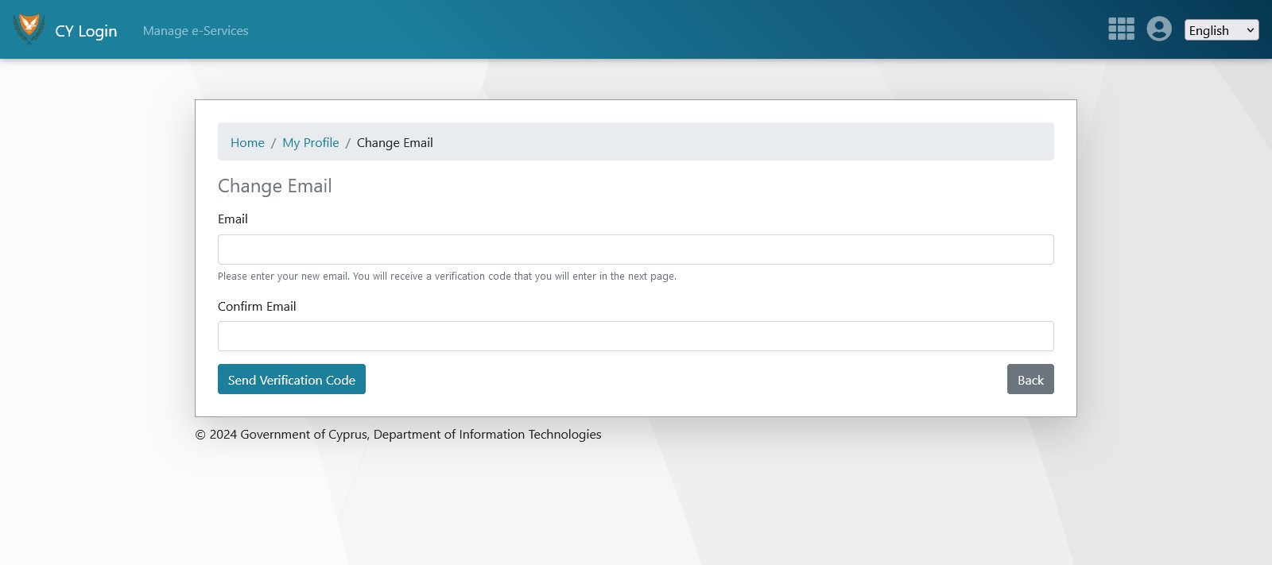Click the verification code helper text

(447, 277)
